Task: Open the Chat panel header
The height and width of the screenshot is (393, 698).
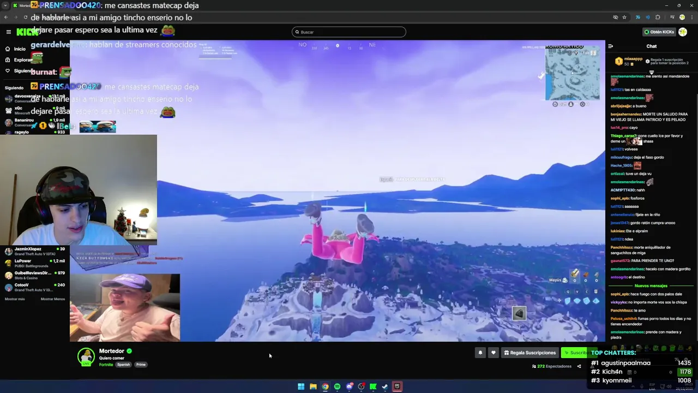Action: click(x=652, y=46)
